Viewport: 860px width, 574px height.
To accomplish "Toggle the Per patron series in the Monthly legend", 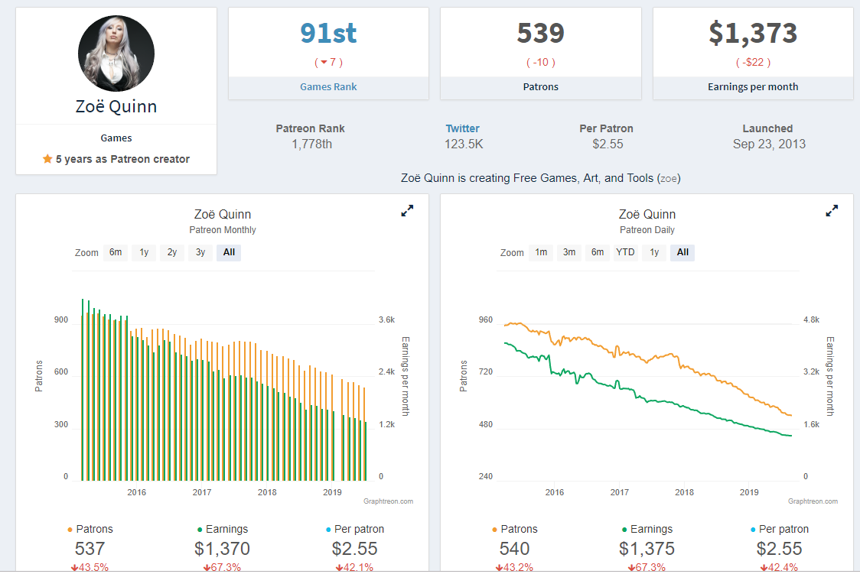I will pyautogui.click(x=355, y=529).
